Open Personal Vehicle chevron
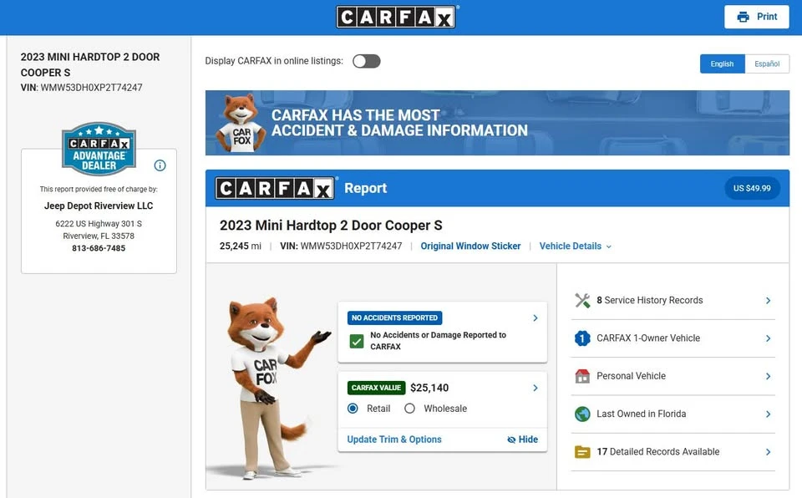 pos(768,376)
